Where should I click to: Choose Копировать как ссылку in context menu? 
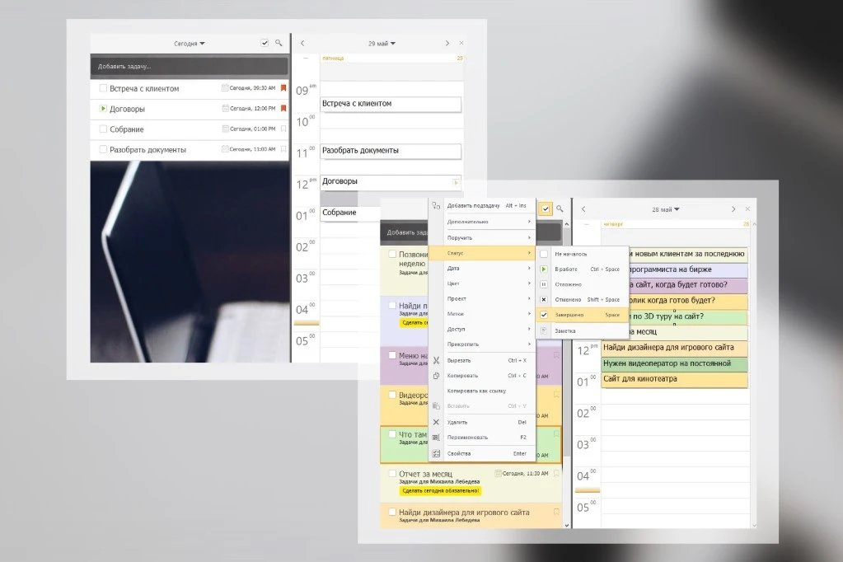[476, 391]
